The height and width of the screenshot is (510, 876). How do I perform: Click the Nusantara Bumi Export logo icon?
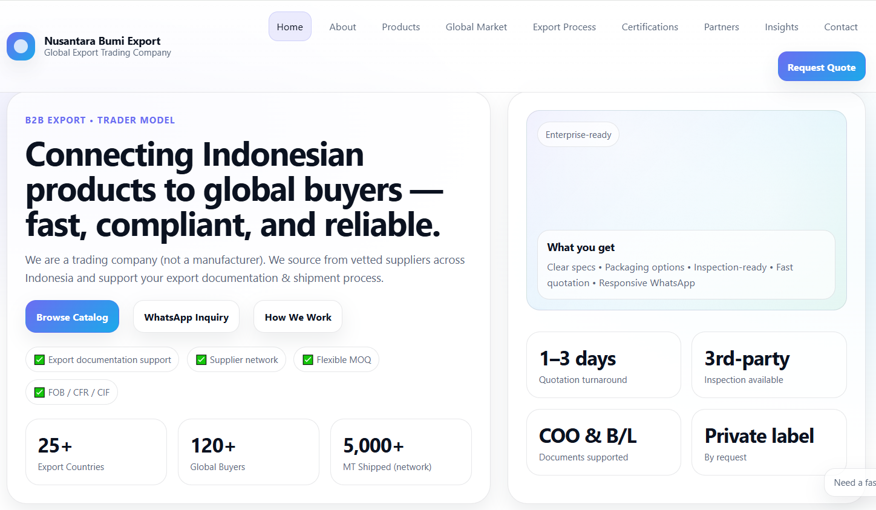[21, 47]
